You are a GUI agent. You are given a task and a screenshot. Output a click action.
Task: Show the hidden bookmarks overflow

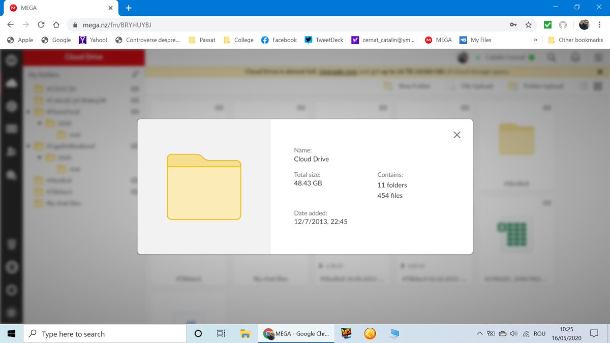(x=535, y=40)
